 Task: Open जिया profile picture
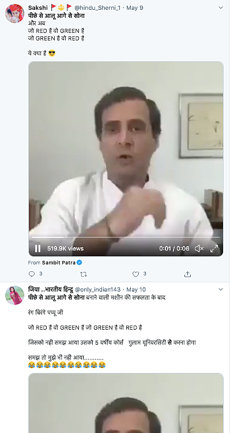(14, 295)
